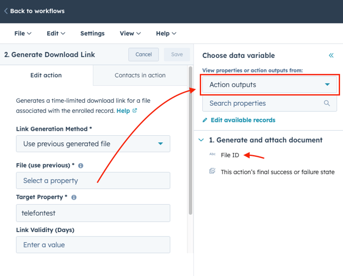Open the Action outputs dropdown

pyautogui.click(x=270, y=85)
